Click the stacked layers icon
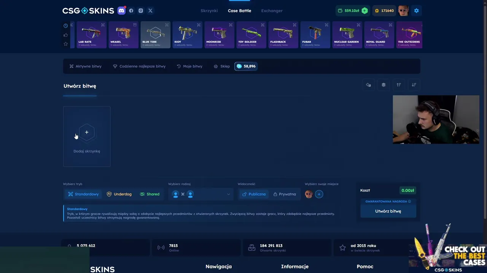Viewport: 487px width, 273px height. pyautogui.click(x=384, y=85)
